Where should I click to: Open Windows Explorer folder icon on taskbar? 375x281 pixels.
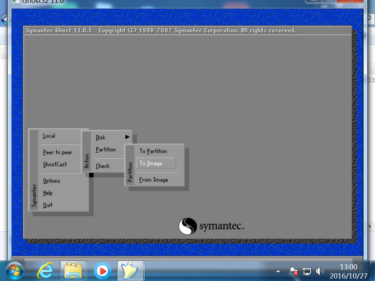click(x=73, y=271)
